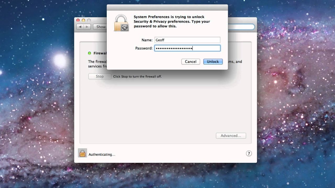This screenshot has width=335, height=188.
Task: Click the green firewall status indicator
Action: click(x=90, y=53)
